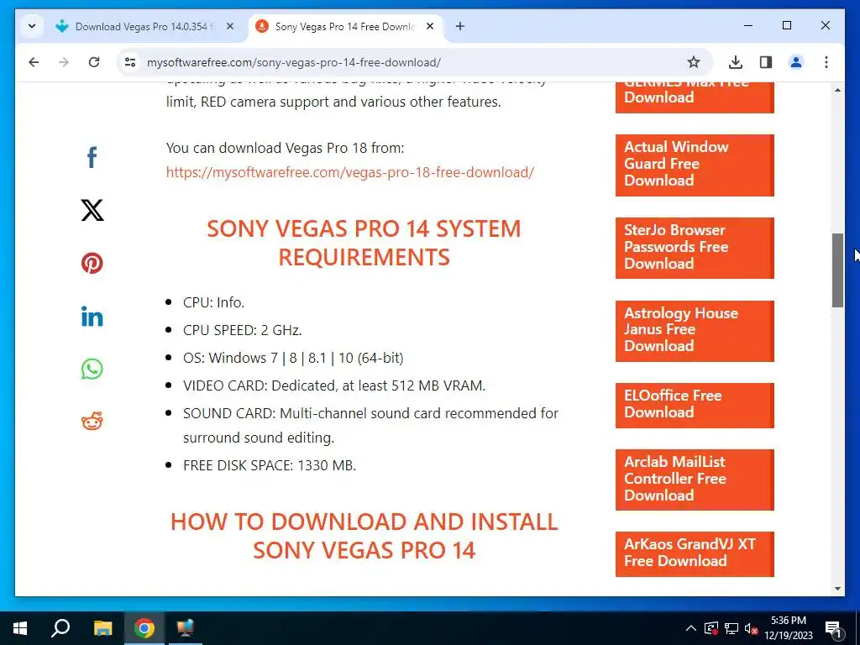Select Sony Vegas Pro 14 Free Download tab
The width and height of the screenshot is (860, 645).
(x=345, y=26)
